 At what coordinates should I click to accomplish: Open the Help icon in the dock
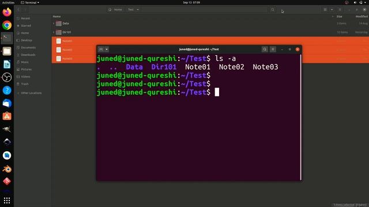click(x=7, y=90)
